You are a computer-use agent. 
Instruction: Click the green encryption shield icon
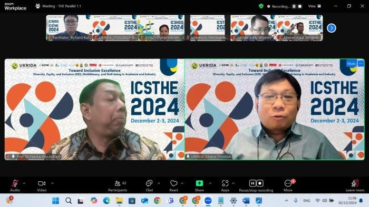click(x=261, y=6)
